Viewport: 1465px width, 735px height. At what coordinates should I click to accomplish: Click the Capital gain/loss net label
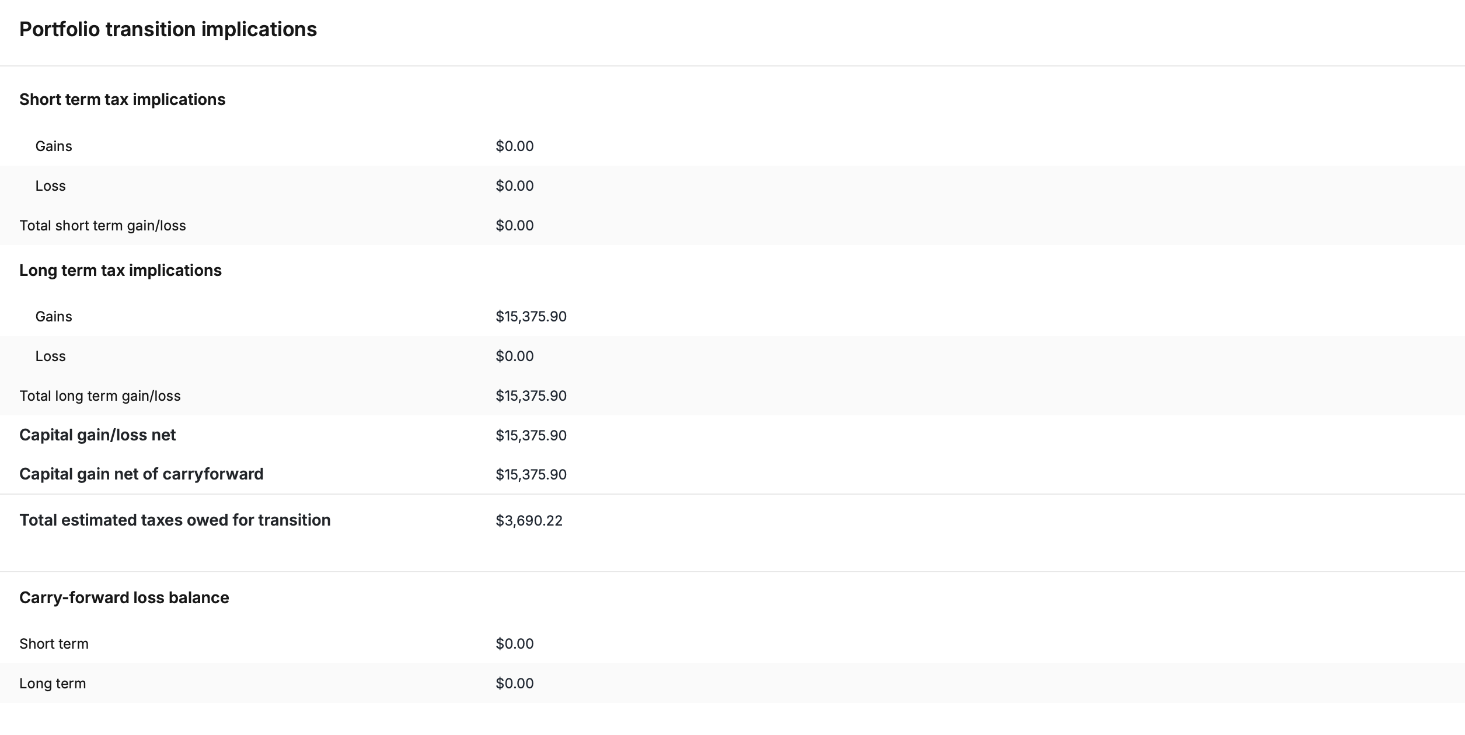pos(97,435)
